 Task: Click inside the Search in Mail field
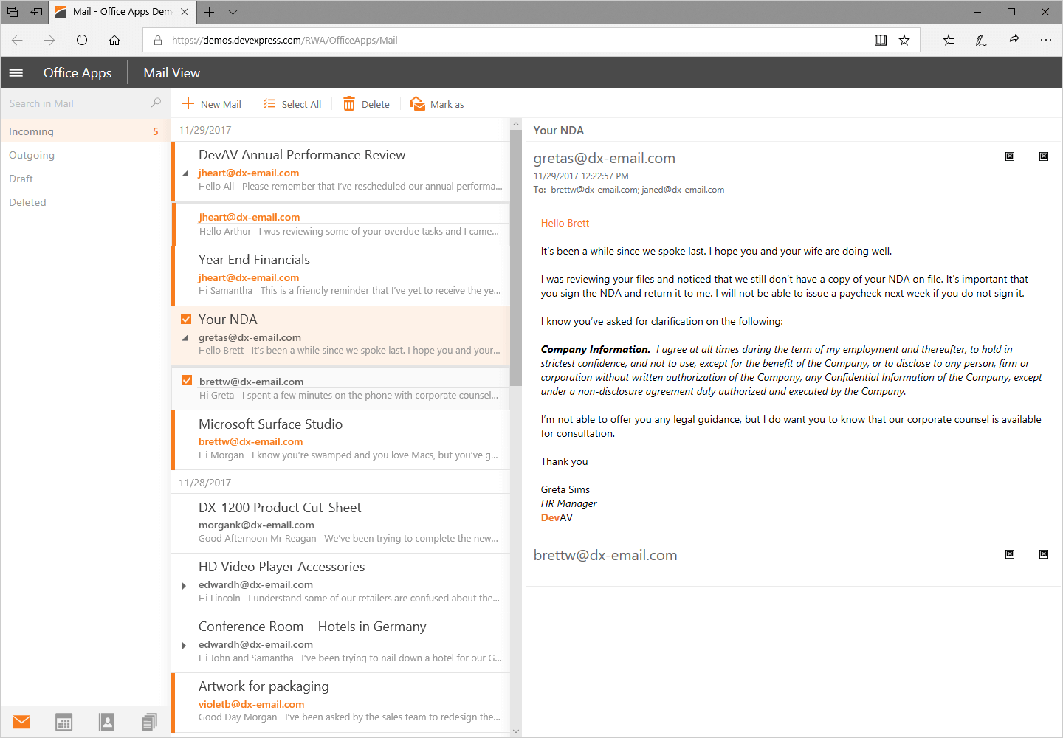pyautogui.click(x=74, y=103)
